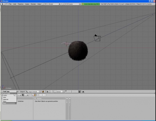This screenshot has width=156, height=121.
Task: Click the Deflection label in Fields panel
Action: click(21, 101)
